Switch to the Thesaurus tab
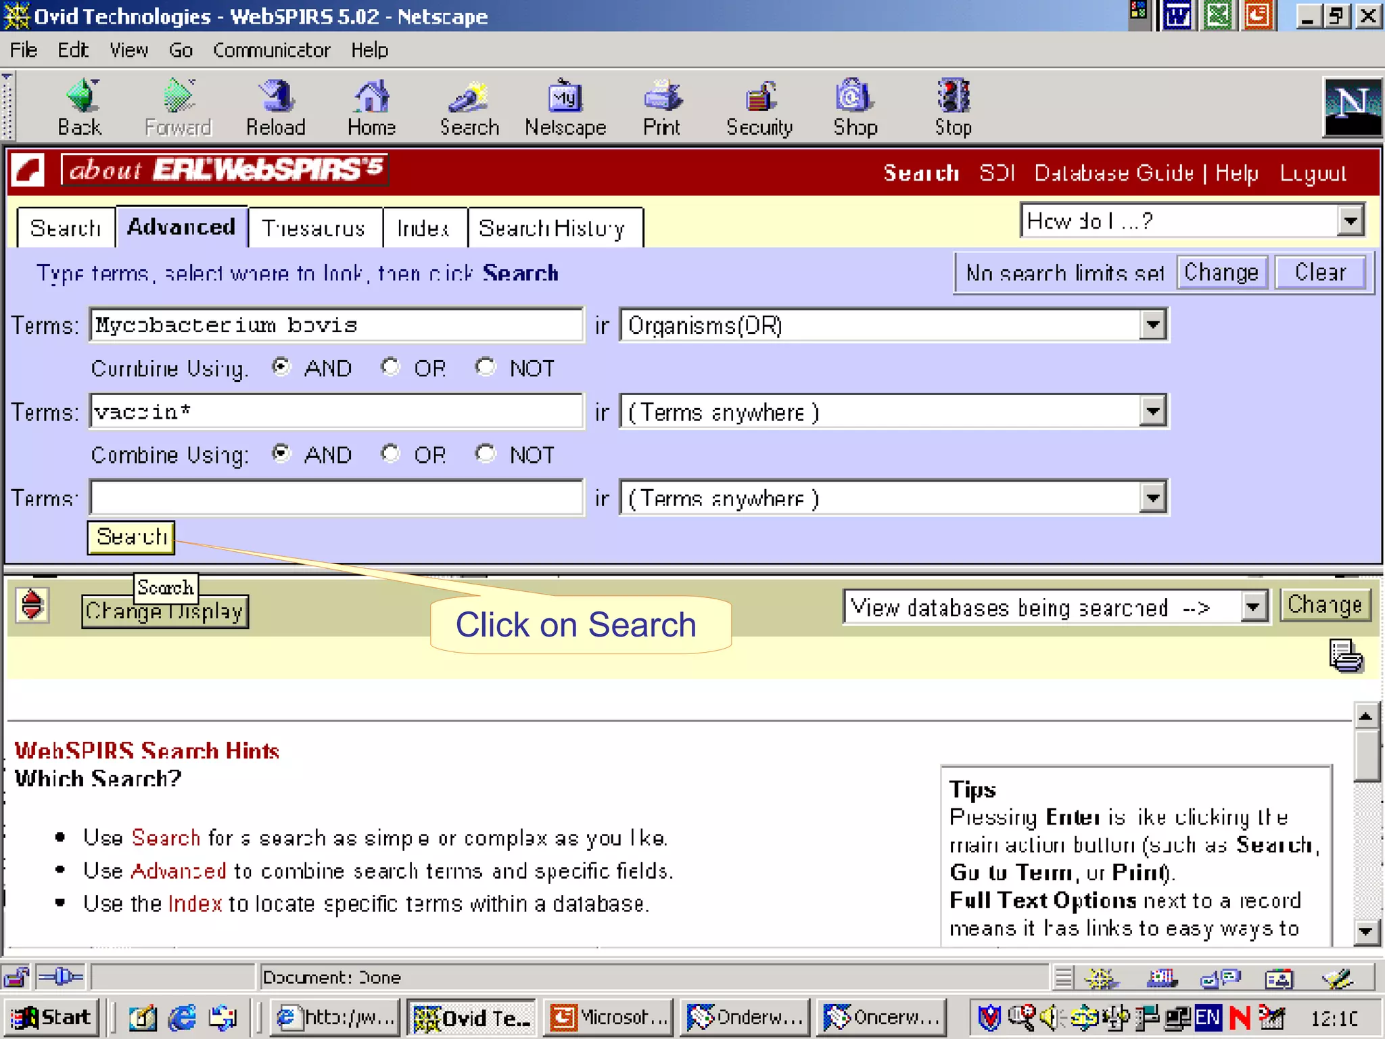Viewport: 1385px width, 1039px height. coord(314,228)
